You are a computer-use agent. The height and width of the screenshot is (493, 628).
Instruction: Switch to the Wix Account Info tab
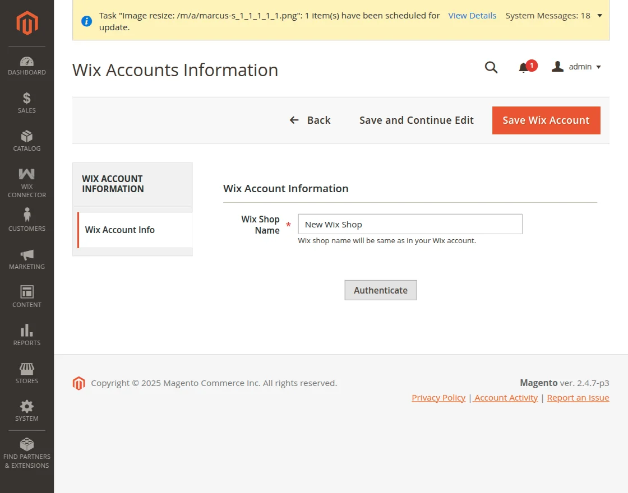click(120, 230)
